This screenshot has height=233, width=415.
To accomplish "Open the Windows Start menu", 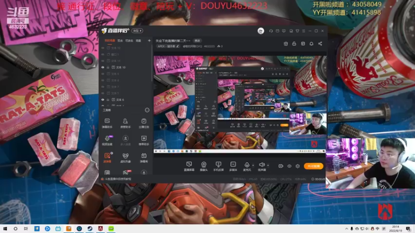I will (5, 229).
